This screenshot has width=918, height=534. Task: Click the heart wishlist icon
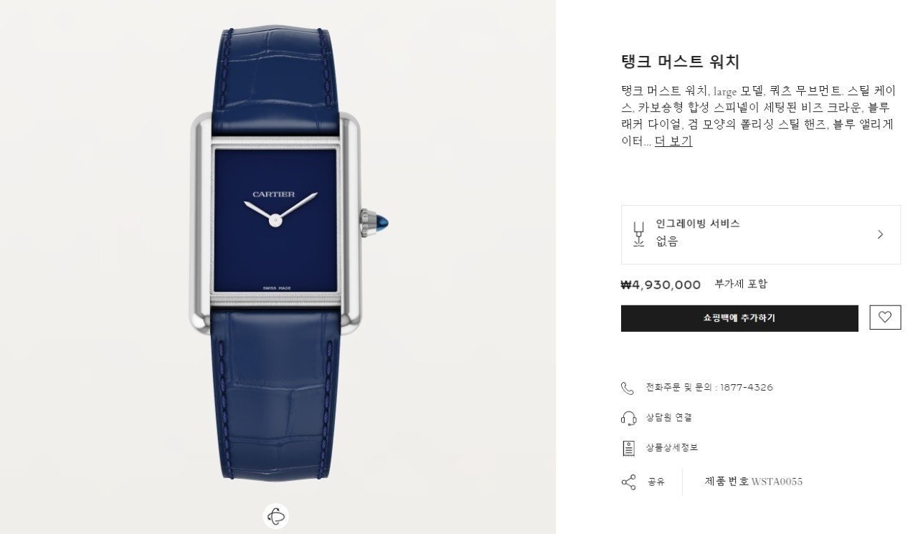point(885,318)
